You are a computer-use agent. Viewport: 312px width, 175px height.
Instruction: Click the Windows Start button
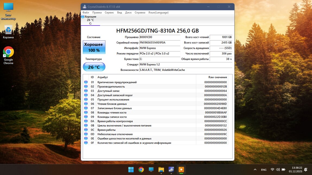point(131,170)
